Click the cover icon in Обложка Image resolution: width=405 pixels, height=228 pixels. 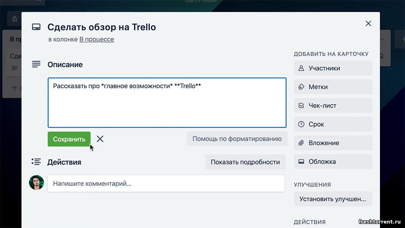pyautogui.click(x=301, y=161)
